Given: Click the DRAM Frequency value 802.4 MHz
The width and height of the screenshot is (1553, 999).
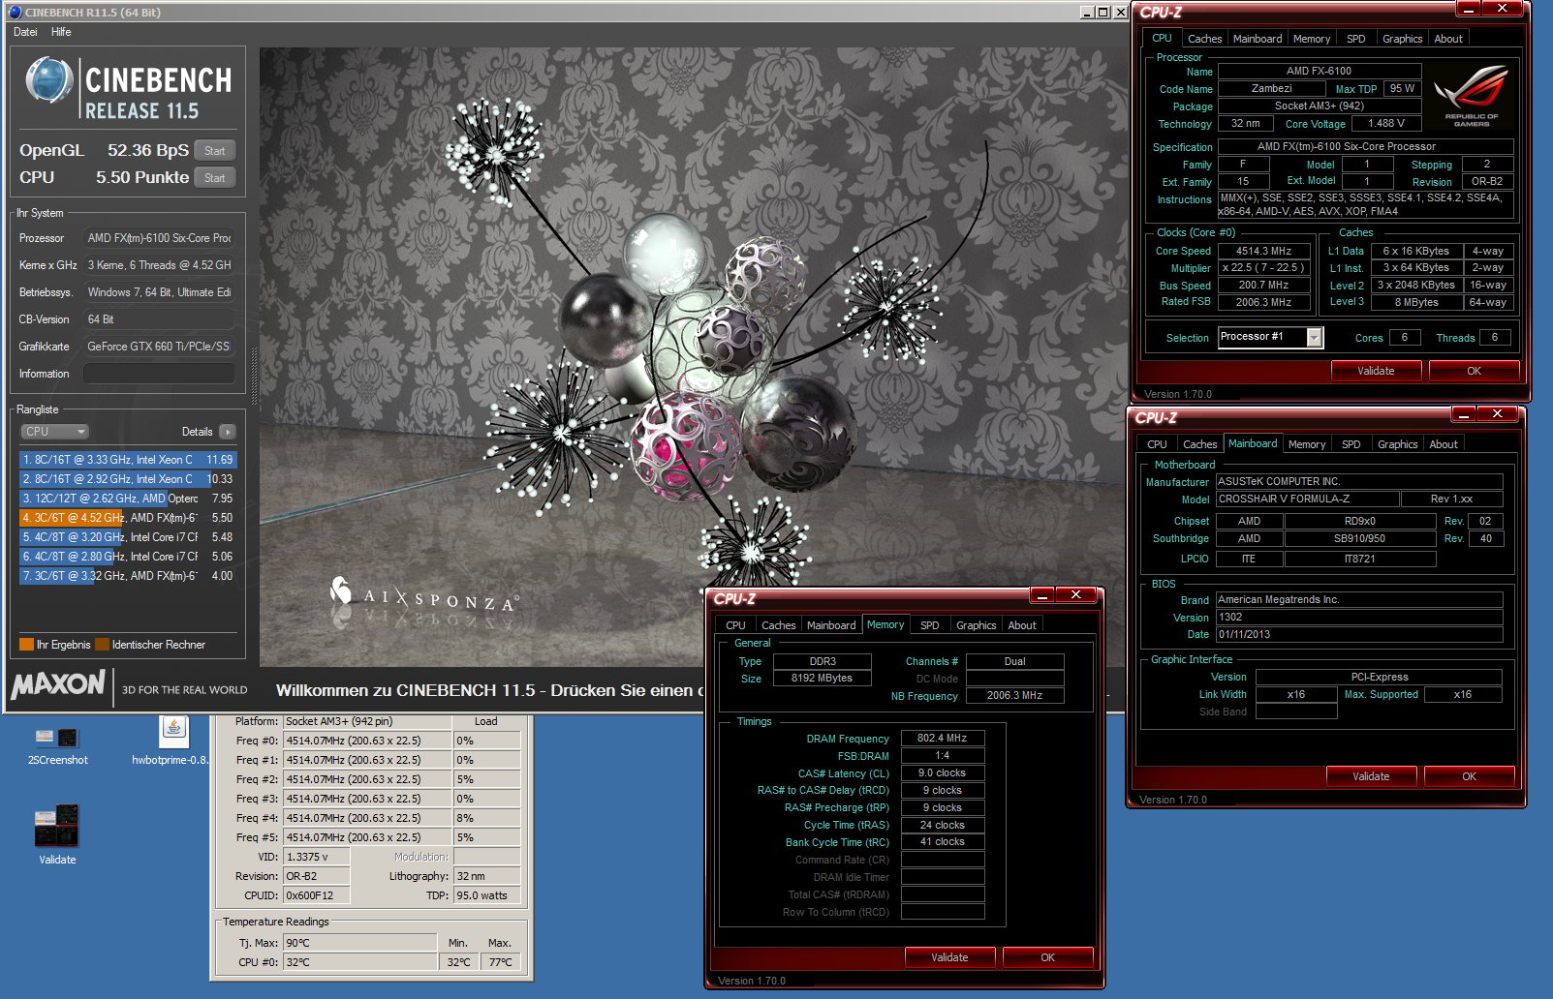Looking at the screenshot, I should tap(943, 738).
